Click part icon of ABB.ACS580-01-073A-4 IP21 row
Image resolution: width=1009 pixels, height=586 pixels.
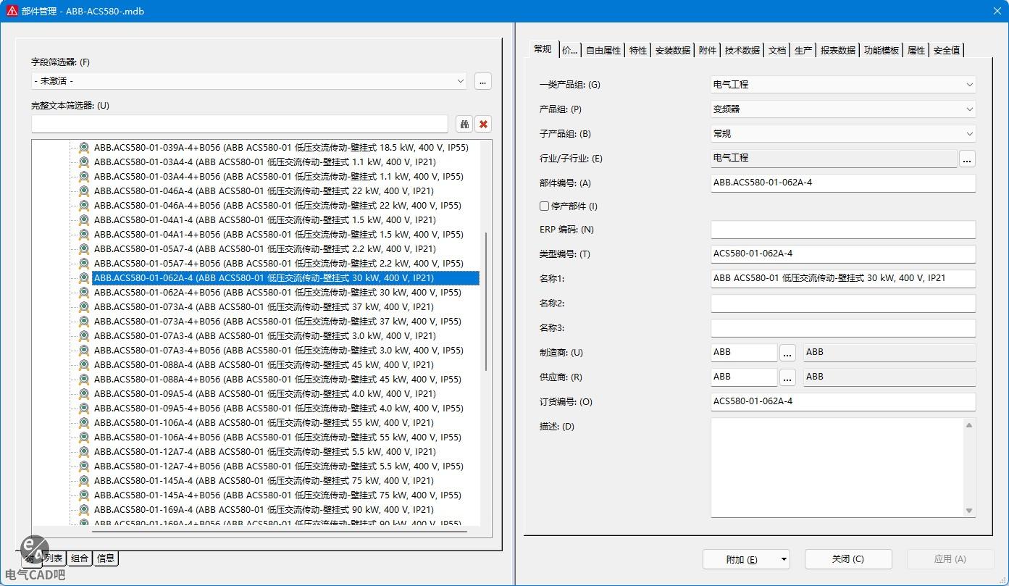pyautogui.click(x=84, y=307)
